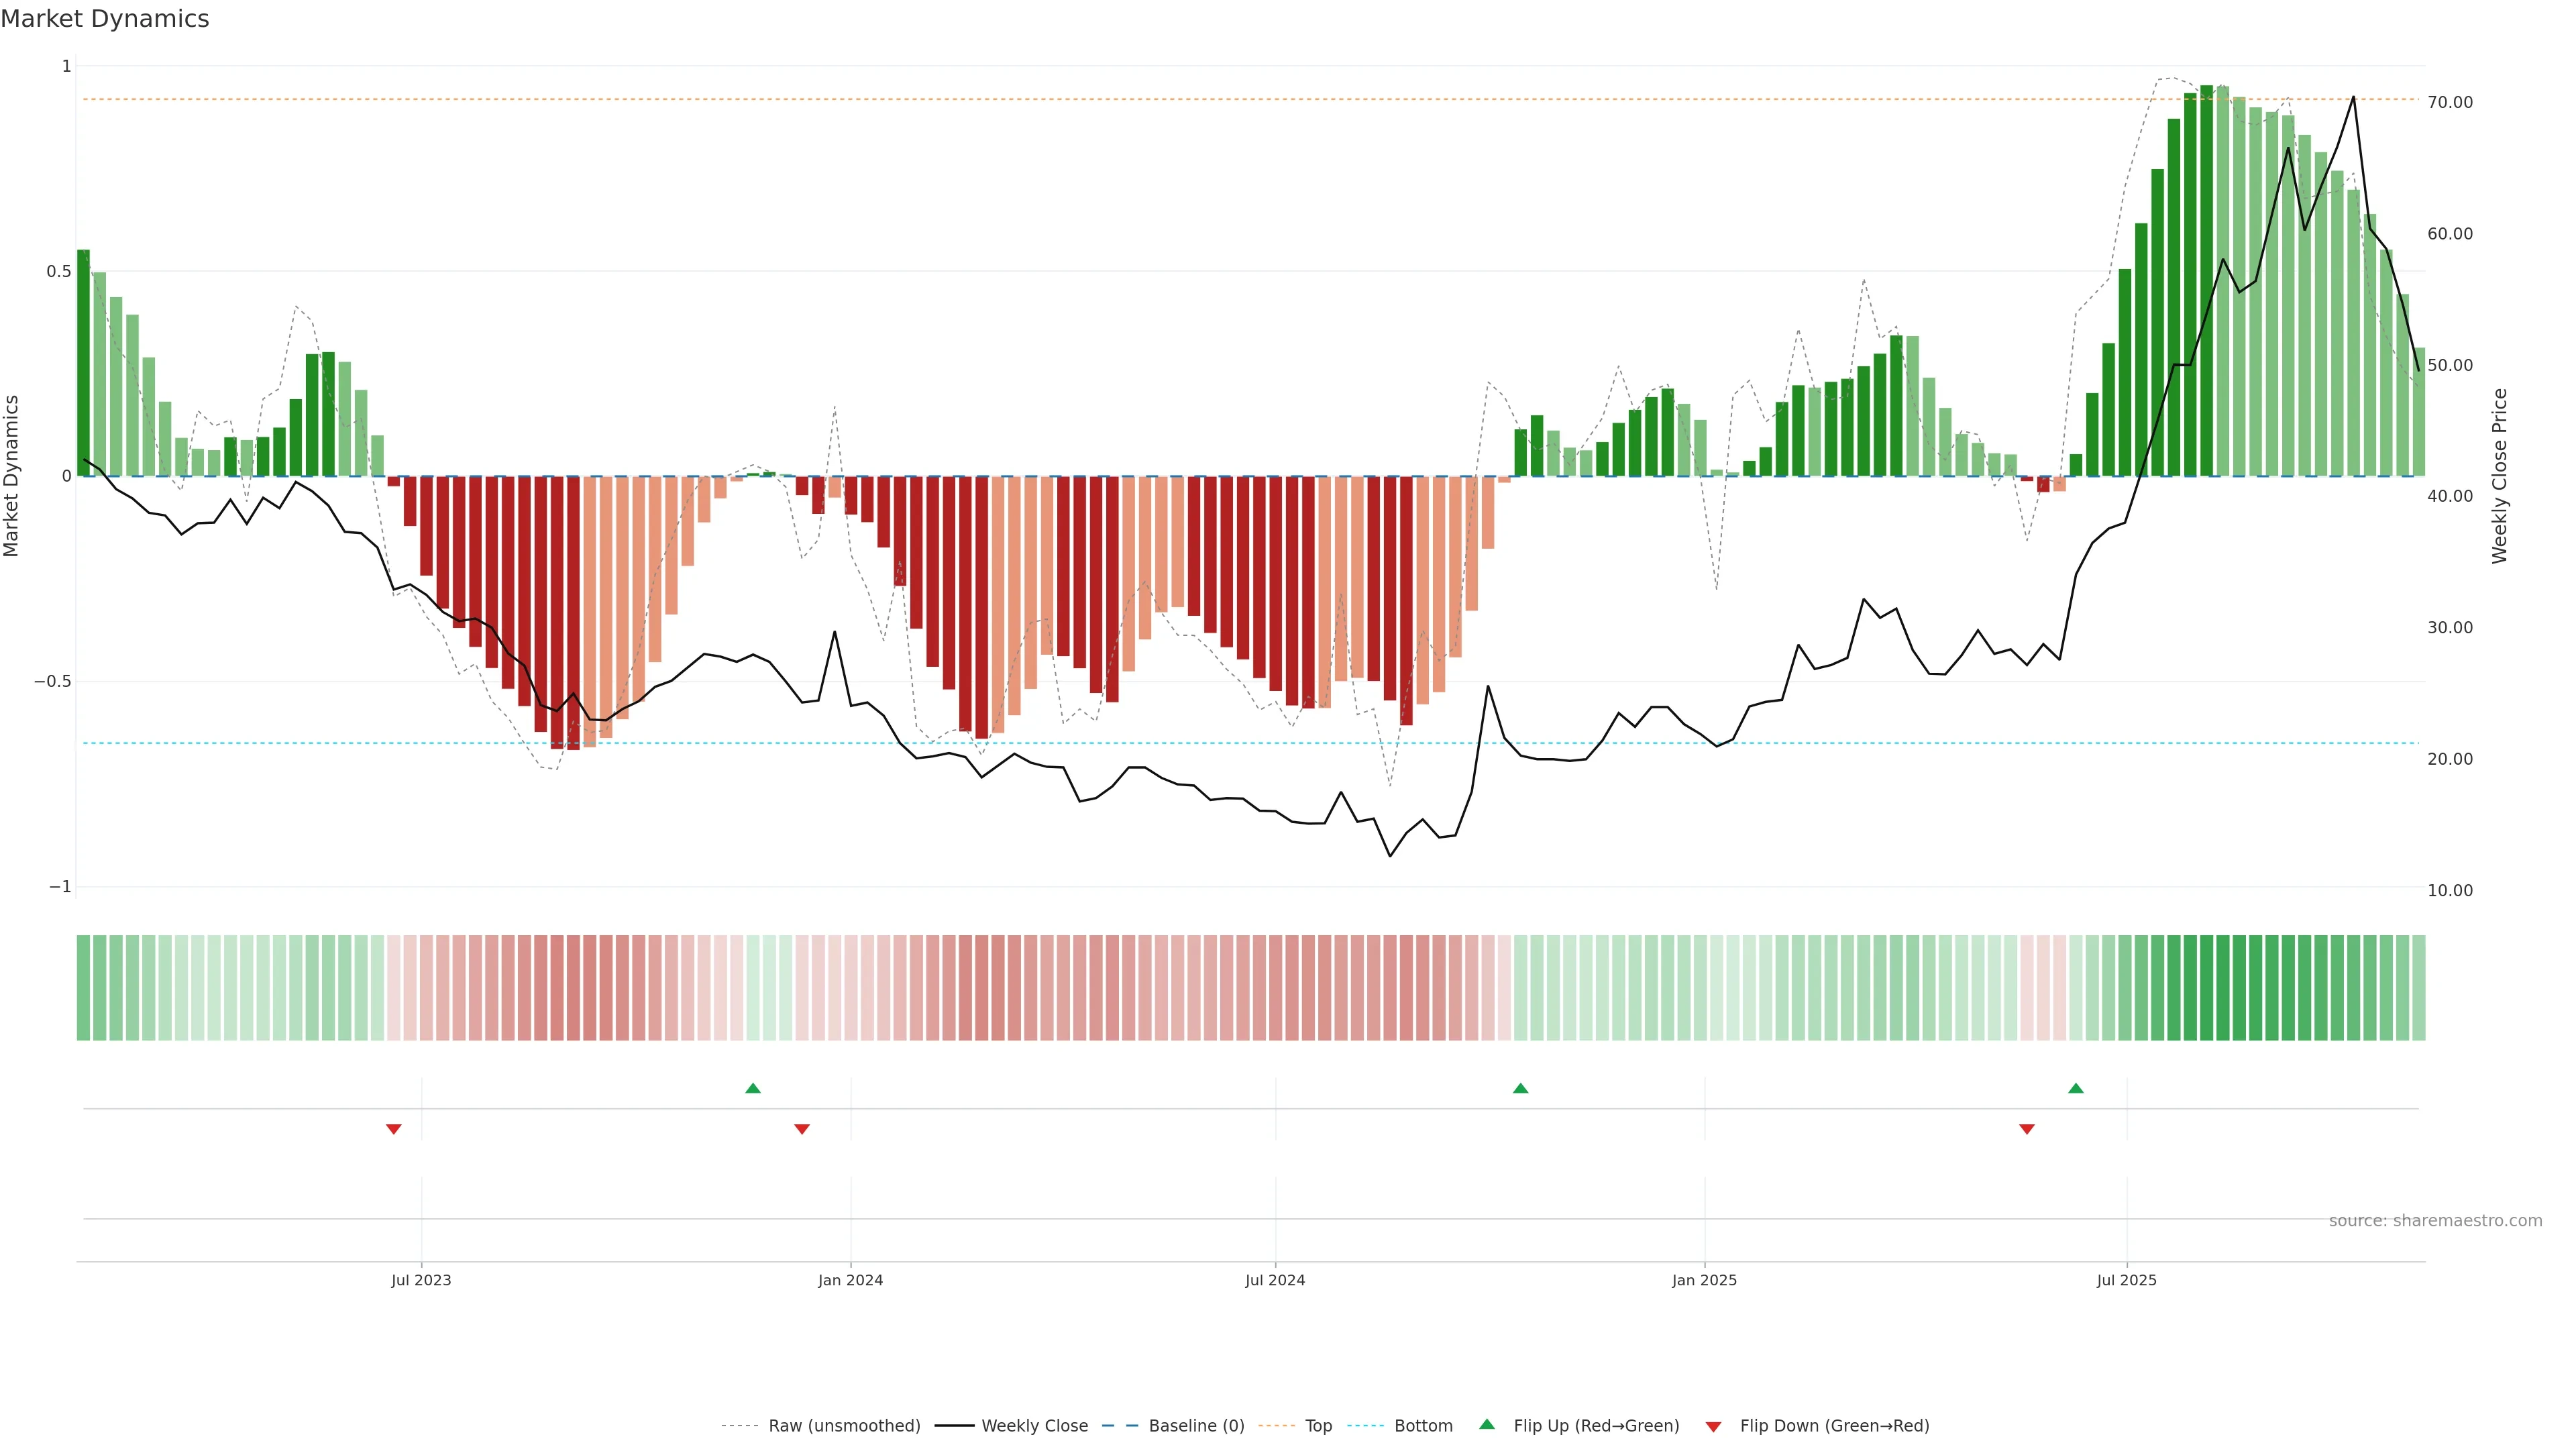Image resolution: width=2576 pixels, height=1449 pixels.
Task: Click the red flip-down triangle in May 2025
Action: tap(2027, 1129)
